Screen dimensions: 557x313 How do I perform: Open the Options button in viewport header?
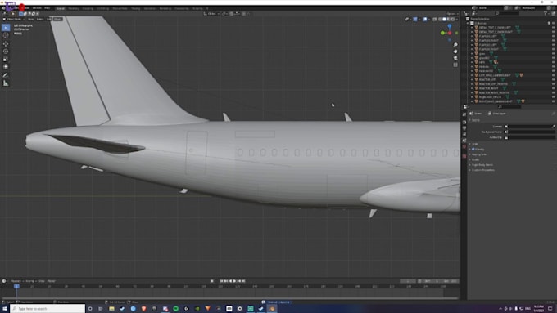(x=451, y=13)
